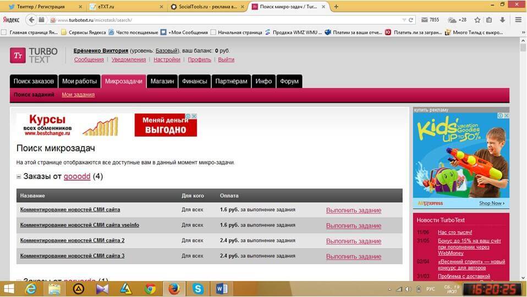Open File Explorer from the taskbar
Image resolution: width=527 pixels, height=297 pixels.
click(x=54, y=289)
